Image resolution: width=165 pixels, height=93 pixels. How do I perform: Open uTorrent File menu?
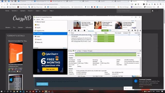34,19
